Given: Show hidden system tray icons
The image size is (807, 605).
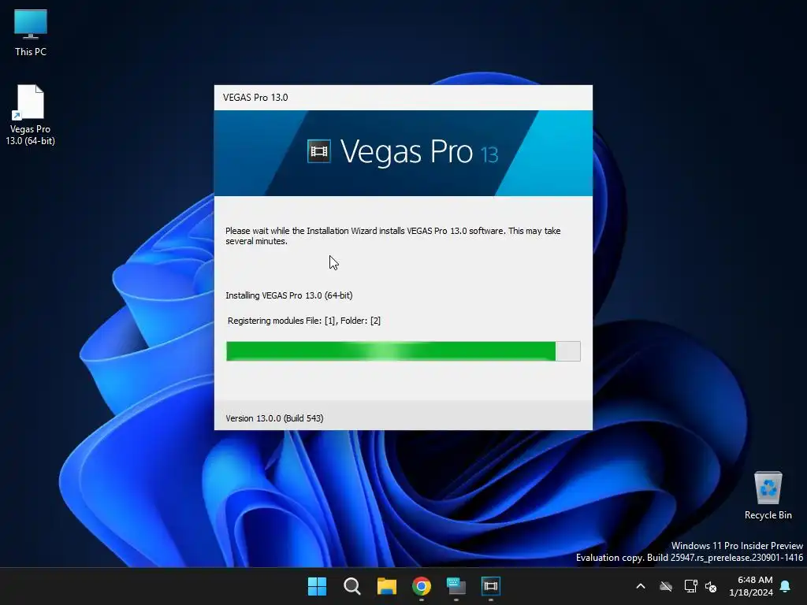Looking at the screenshot, I should (x=641, y=586).
